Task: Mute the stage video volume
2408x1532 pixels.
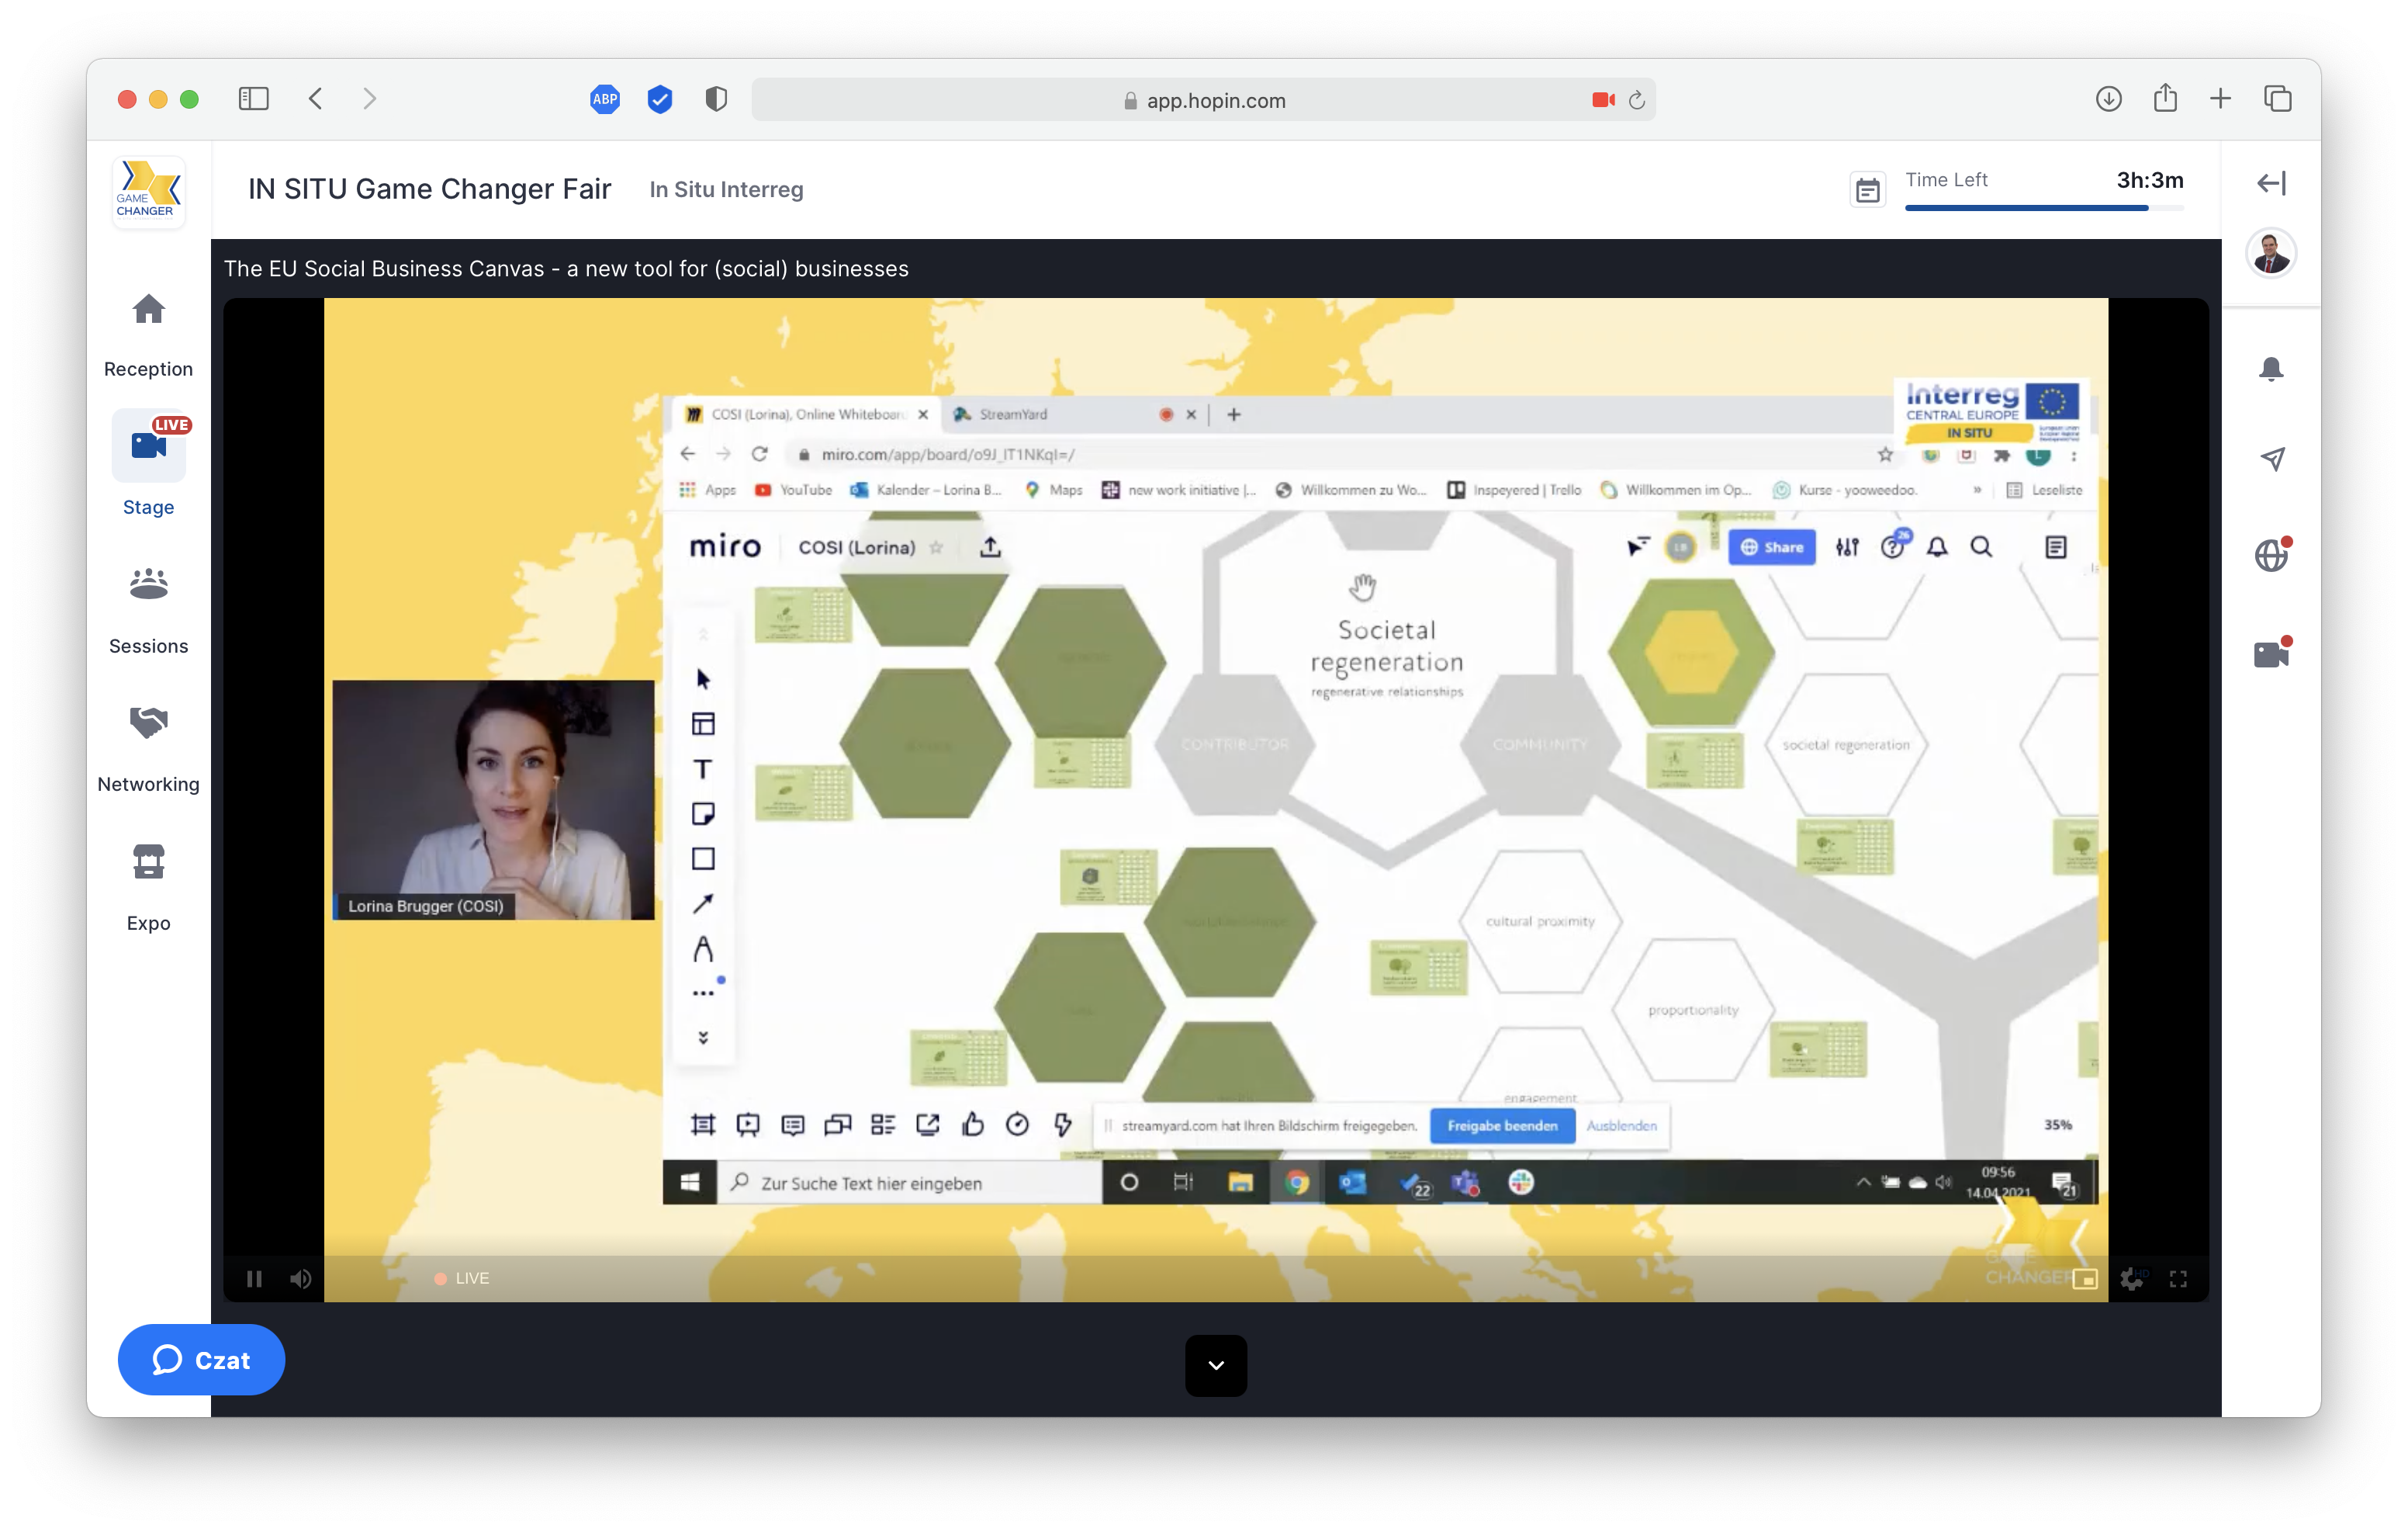Action: coord(300,1278)
